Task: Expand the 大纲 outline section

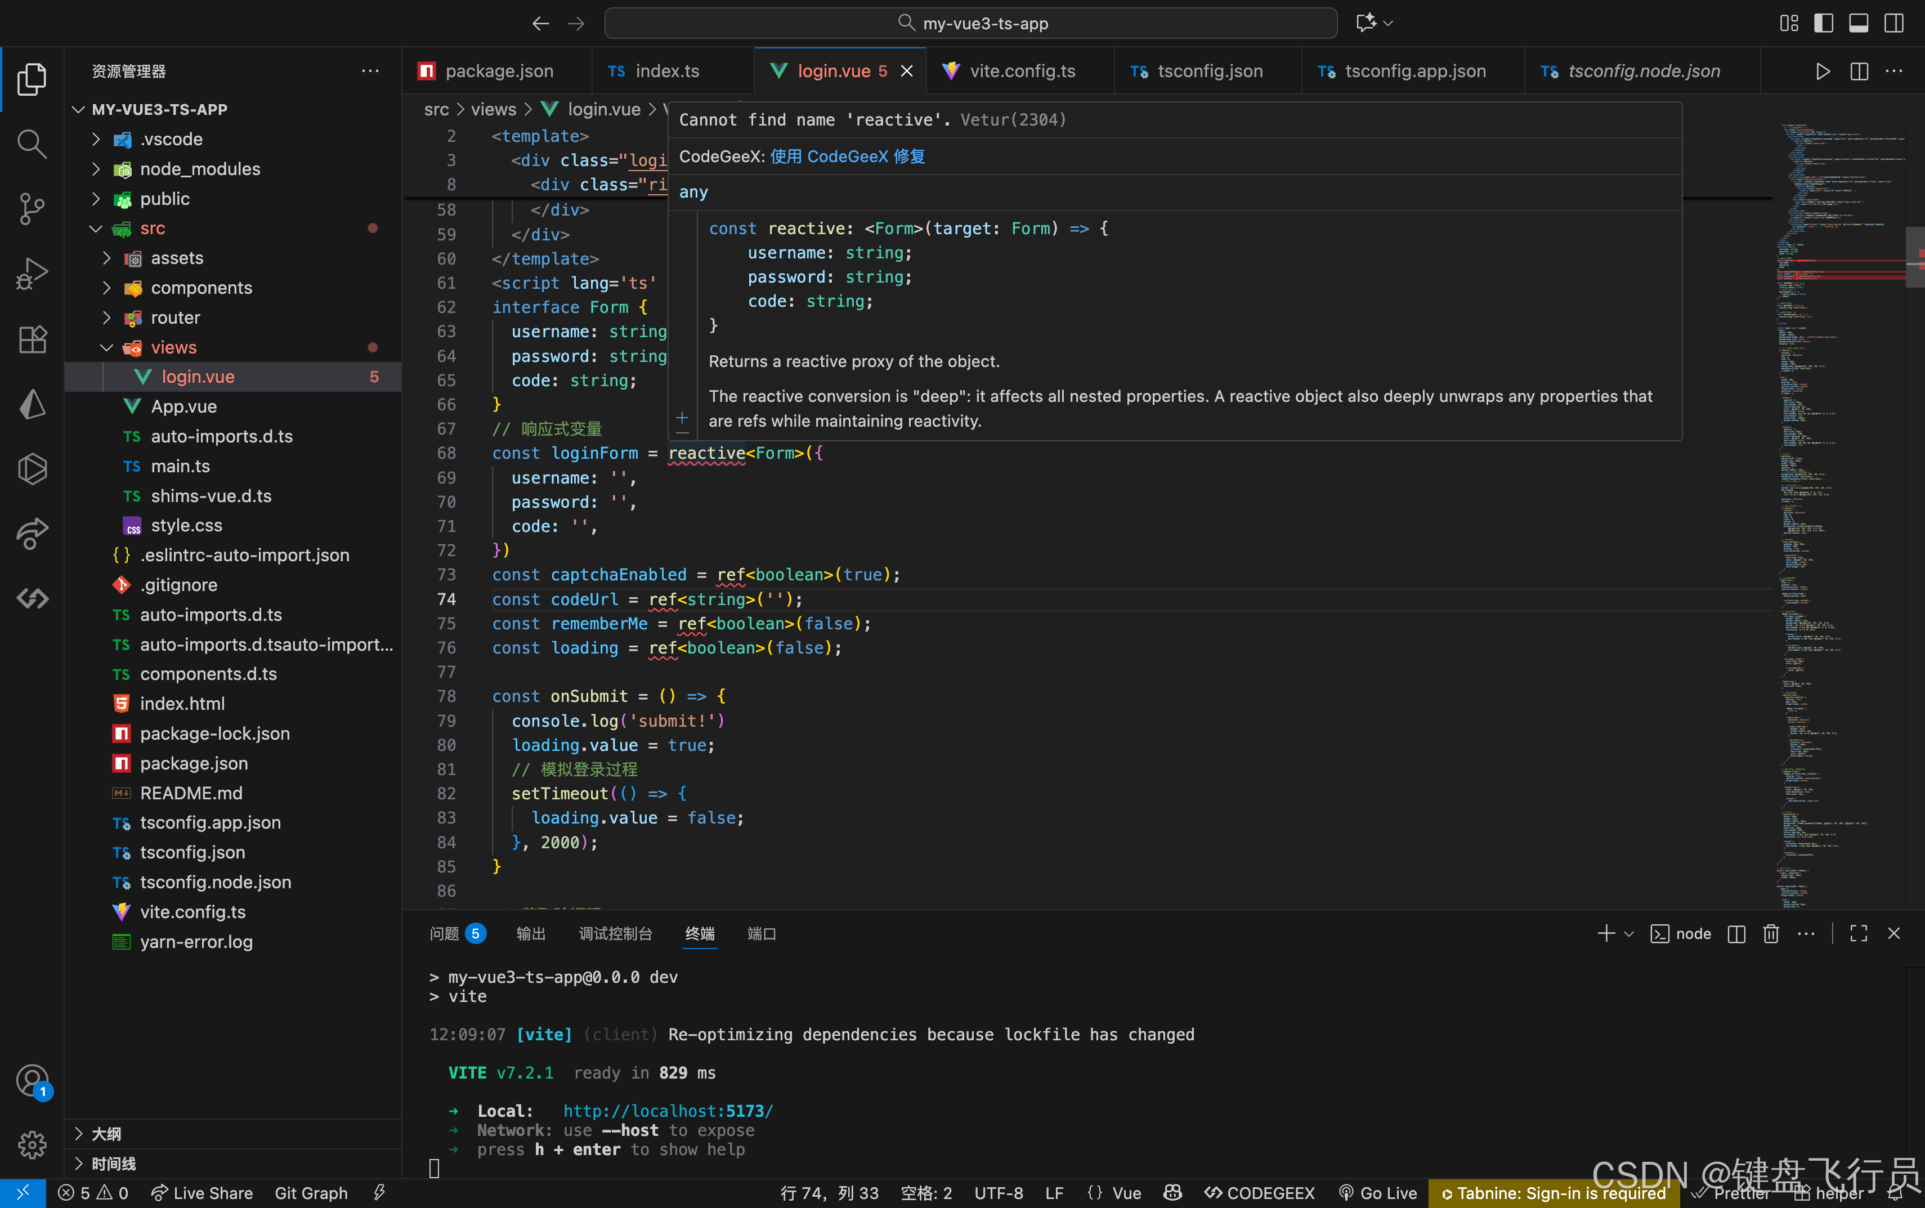Action: click(106, 1134)
